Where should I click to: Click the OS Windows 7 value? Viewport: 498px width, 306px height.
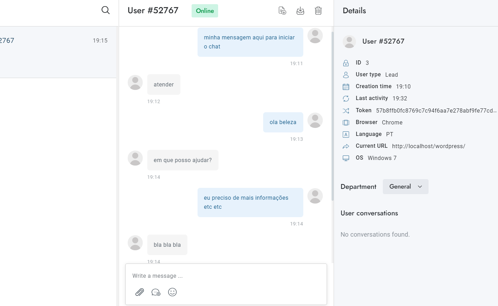pyautogui.click(x=382, y=158)
